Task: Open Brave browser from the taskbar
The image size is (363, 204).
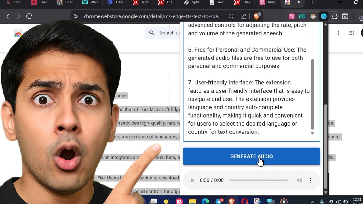Action: point(231,201)
